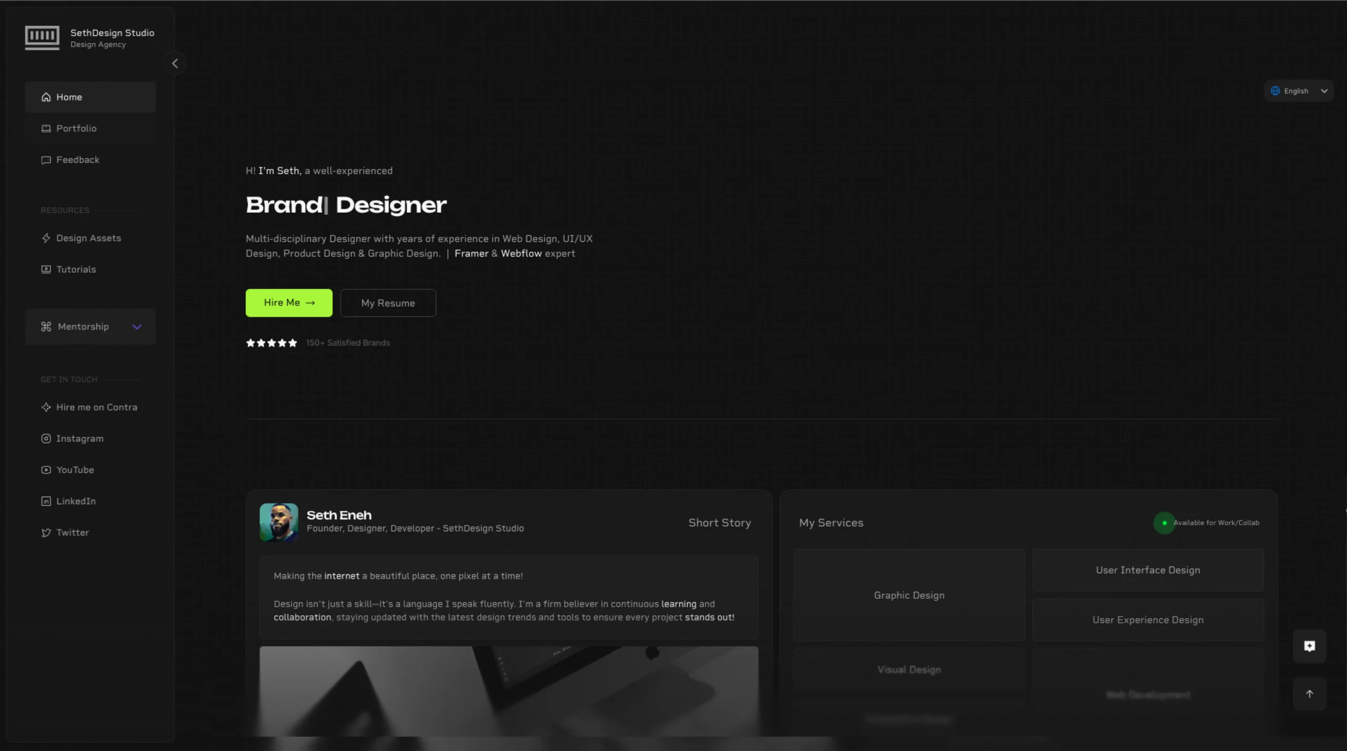Go to the Tutorials page

91,269
